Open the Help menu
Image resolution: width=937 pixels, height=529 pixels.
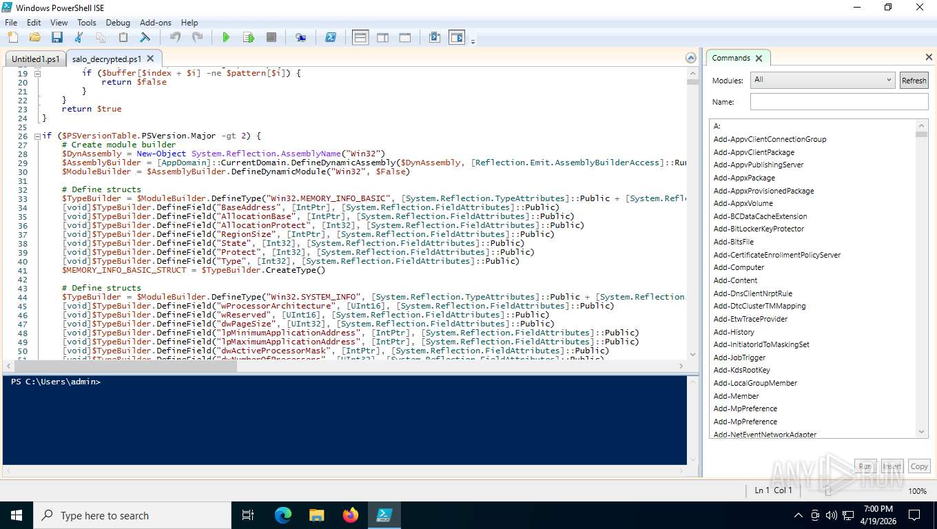(x=189, y=22)
